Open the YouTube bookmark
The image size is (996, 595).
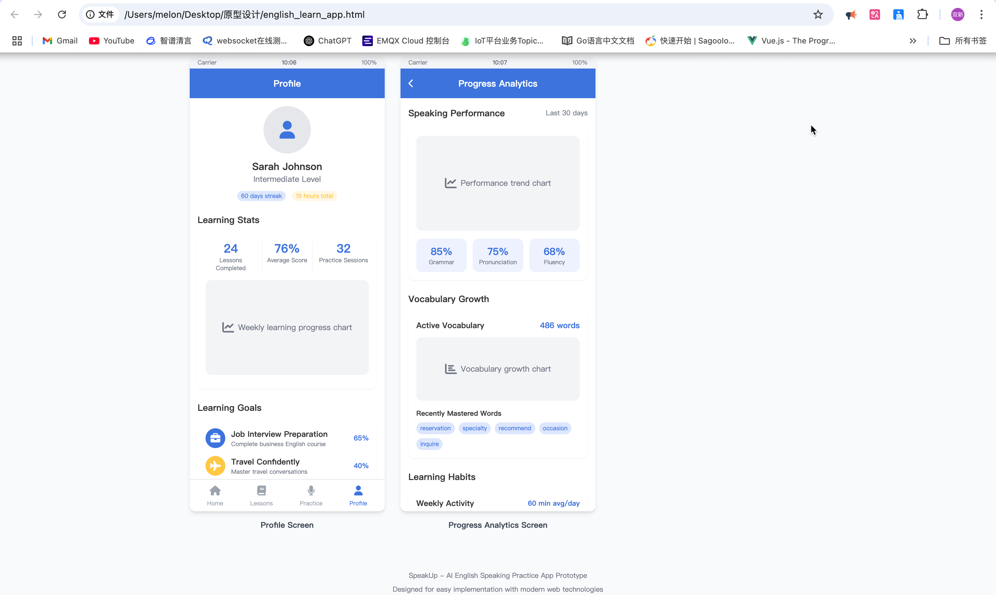click(112, 41)
